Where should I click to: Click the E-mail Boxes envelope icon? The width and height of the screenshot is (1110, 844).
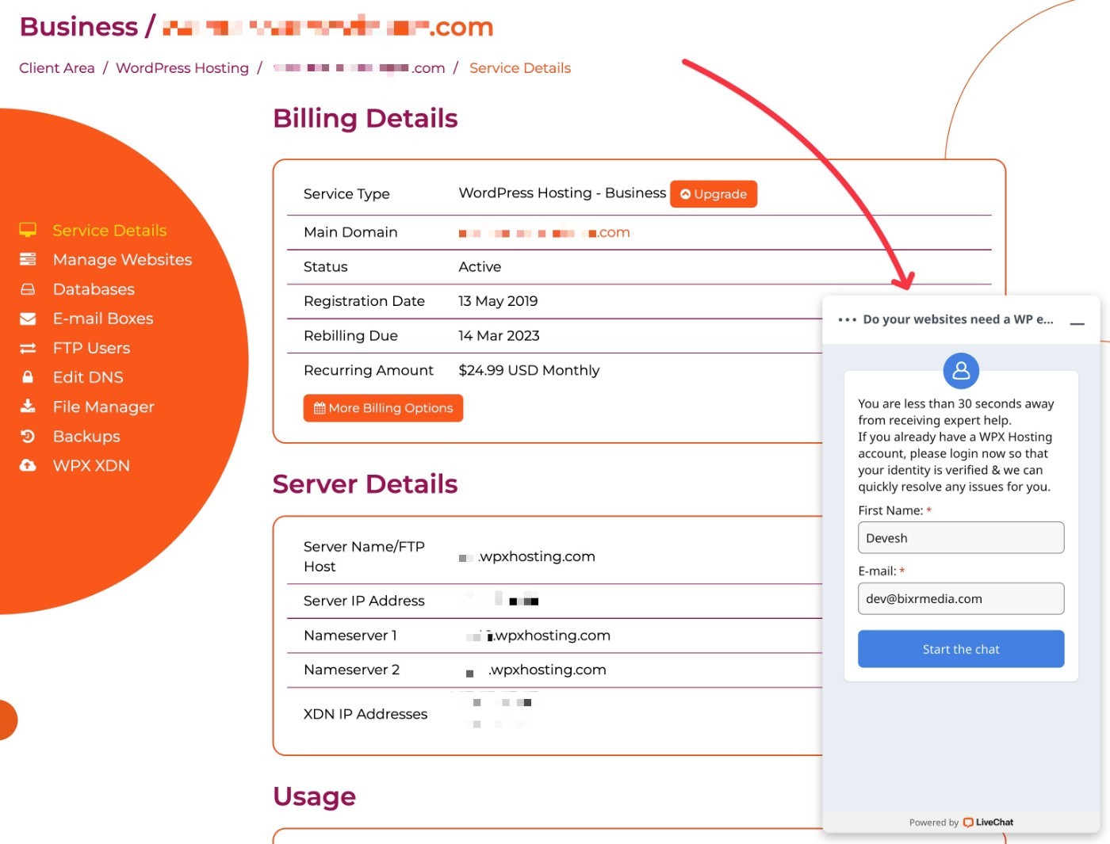click(x=28, y=319)
